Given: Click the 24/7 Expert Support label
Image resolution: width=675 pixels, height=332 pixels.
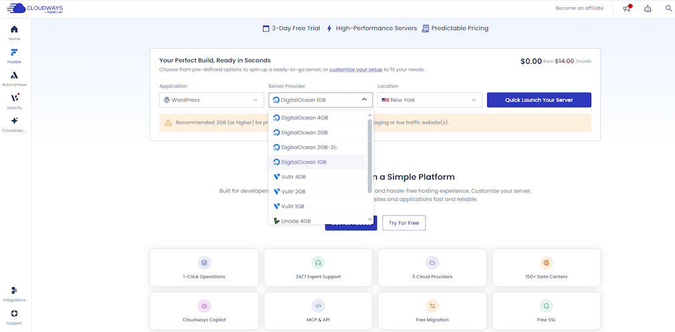Looking at the screenshot, I should coord(318,277).
